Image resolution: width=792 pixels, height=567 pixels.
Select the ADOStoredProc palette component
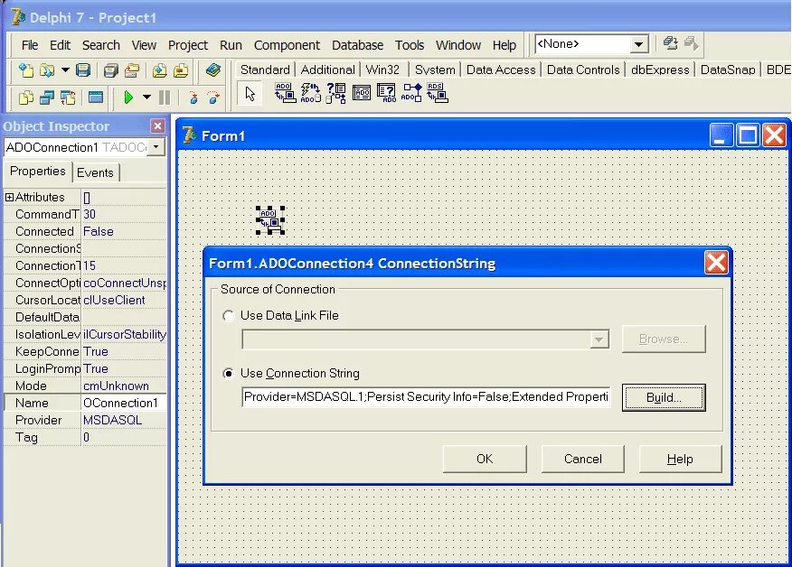click(x=411, y=93)
